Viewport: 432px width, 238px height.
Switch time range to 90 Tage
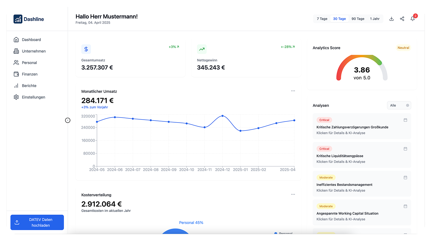tap(358, 19)
